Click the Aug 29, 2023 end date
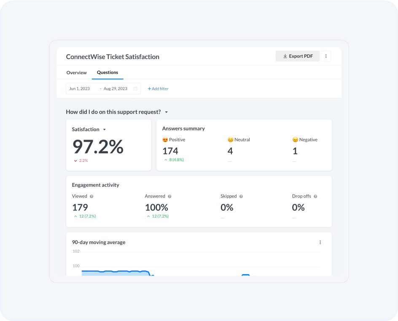This screenshot has width=398, height=321. pos(115,89)
